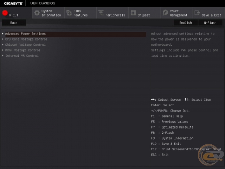Open the M.I.T. tab
Image resolution: width=225 pixels, height=169 pixels.
[16, 13]
